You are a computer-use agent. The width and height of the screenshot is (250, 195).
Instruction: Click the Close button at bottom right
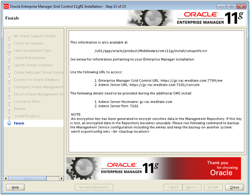[234, 187]
